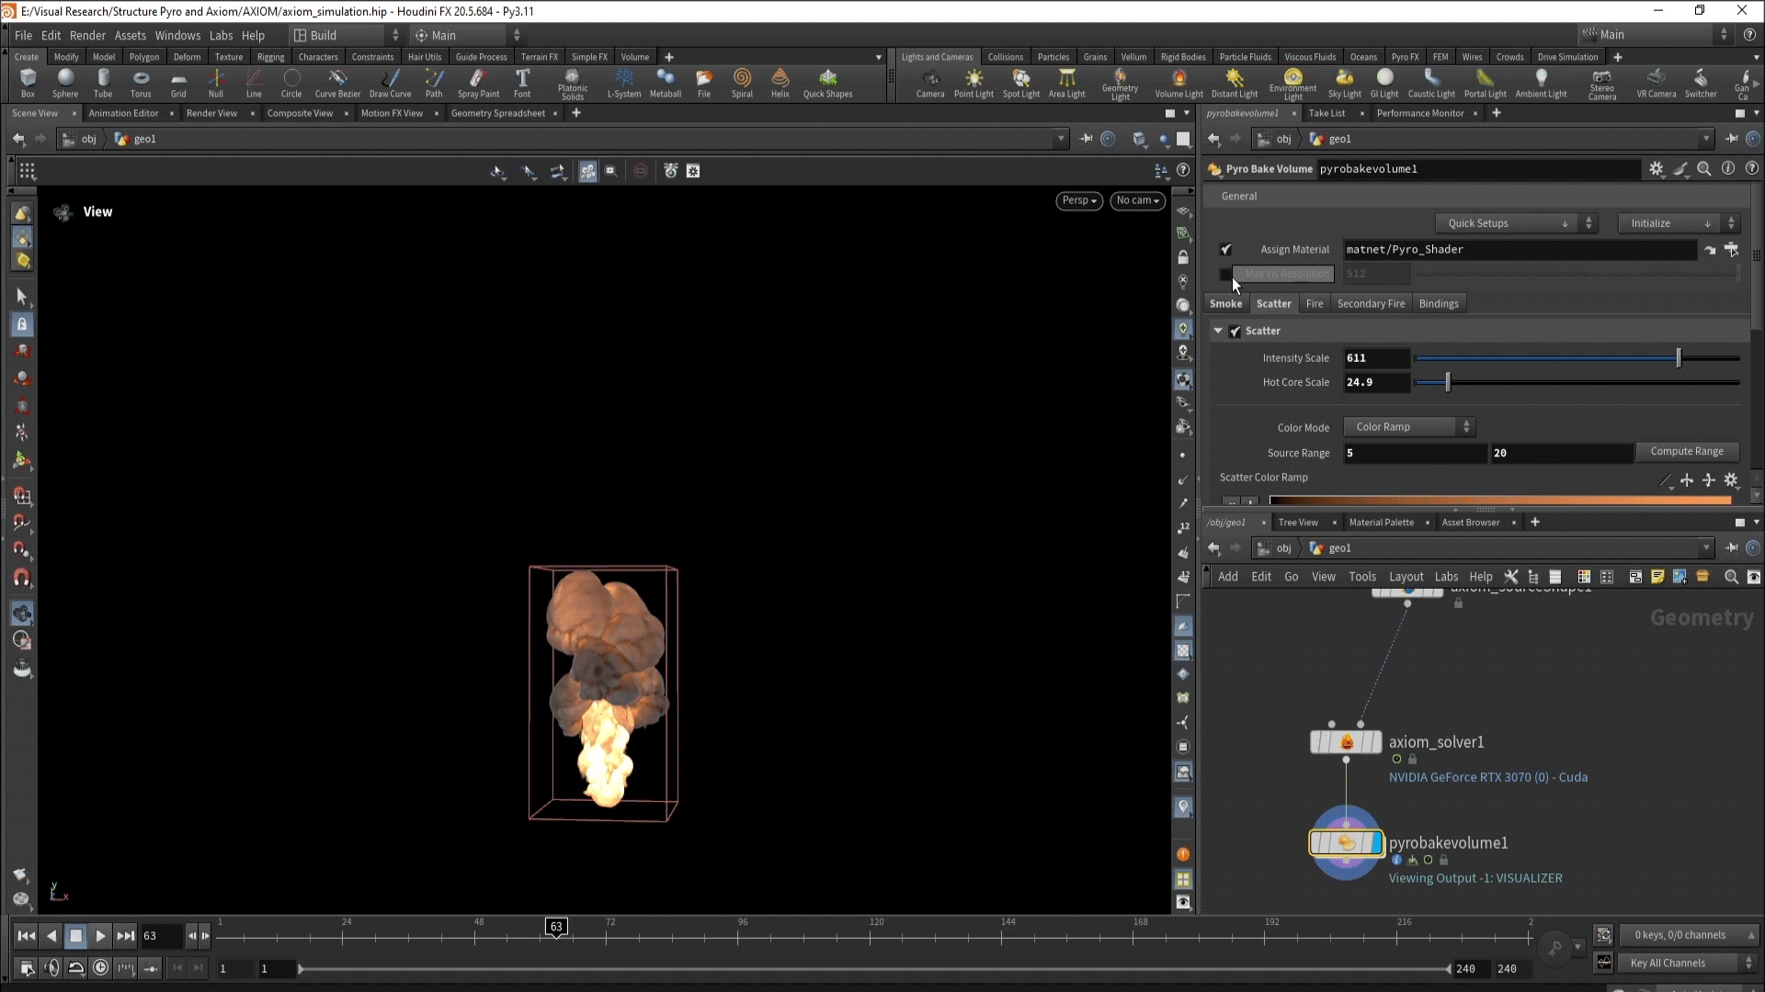The image size is (1765, 992).
Task: Click the Volume Light shelf icon
Action: pyautogui.click(x=1179, y=82)
